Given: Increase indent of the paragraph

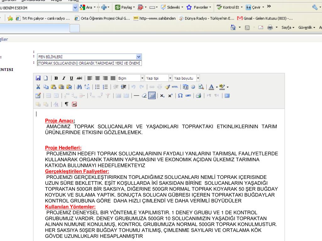Looking at the screenshot, I should 123,87.
